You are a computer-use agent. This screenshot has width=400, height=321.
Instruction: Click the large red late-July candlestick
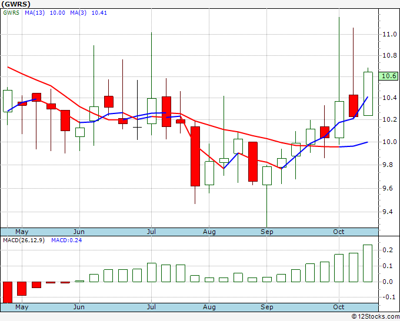point(195,156)
